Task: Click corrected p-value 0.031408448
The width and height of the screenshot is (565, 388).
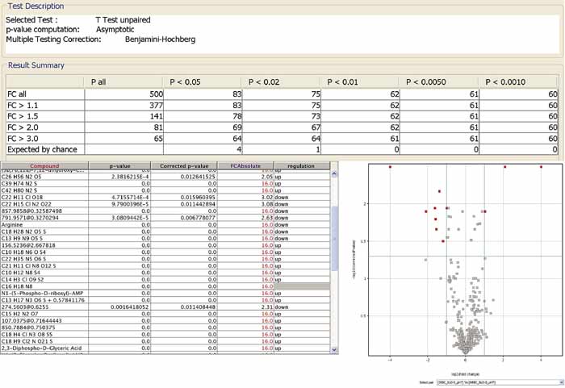Action: pos(198,307)
